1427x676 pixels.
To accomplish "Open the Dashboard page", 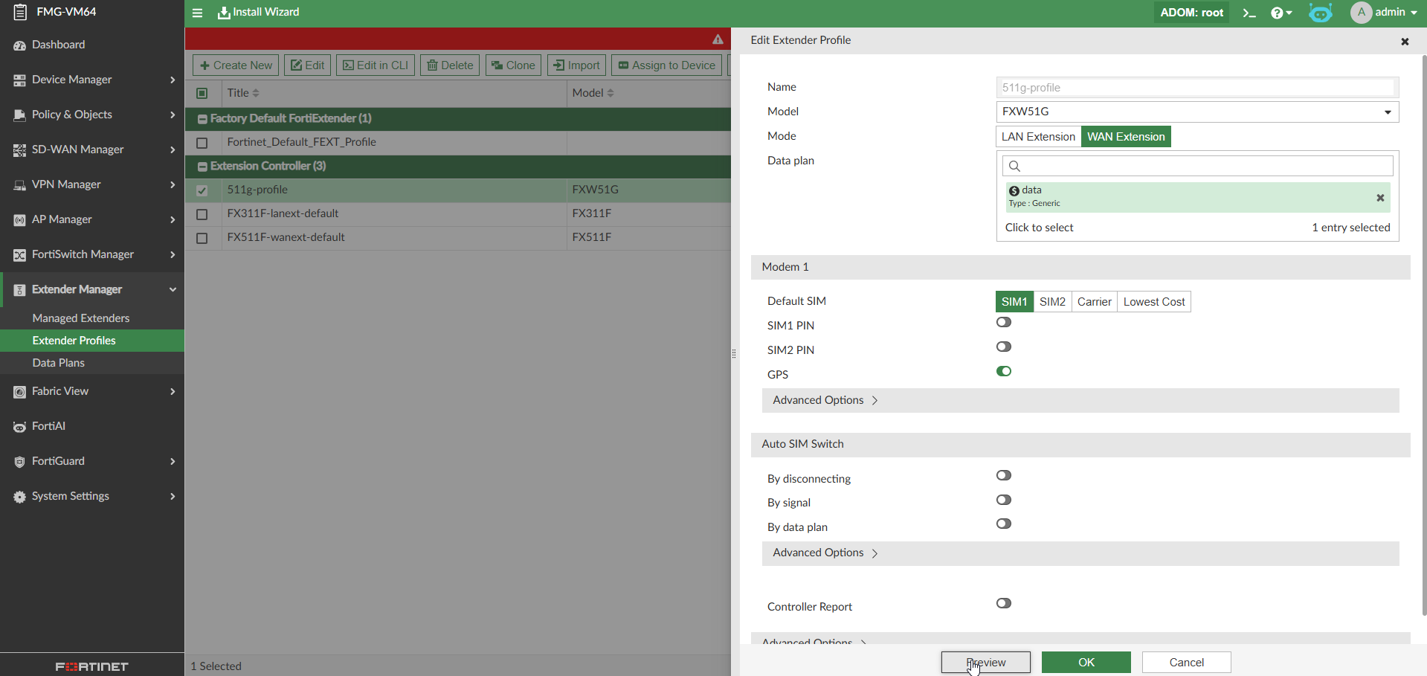I will (92, 45).
